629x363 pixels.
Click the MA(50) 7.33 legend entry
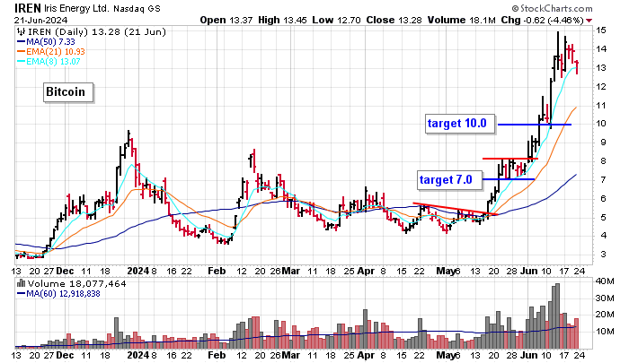[46, 41]
